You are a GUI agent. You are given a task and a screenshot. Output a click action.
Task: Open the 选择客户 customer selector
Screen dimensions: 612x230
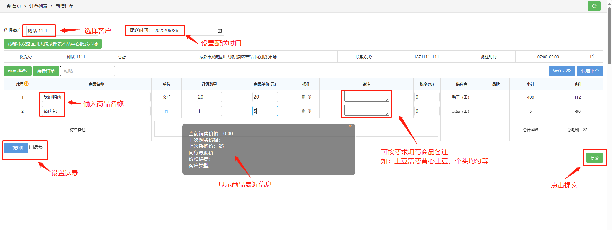(41, 31)
